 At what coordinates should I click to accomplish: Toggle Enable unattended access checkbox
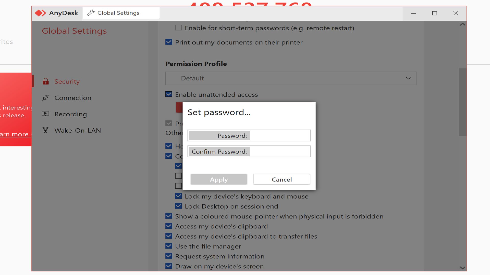point(169,94)
